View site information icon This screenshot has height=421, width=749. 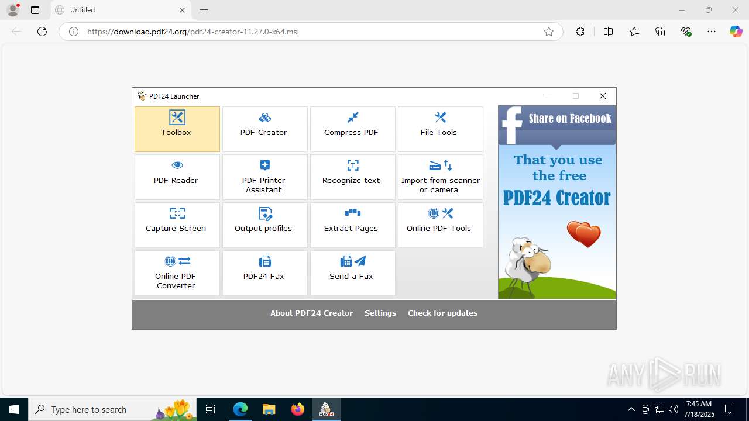point(74,32)
